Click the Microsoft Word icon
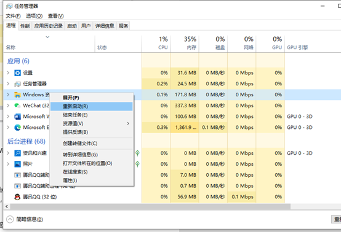341x232 pixels. coord(17,117)
